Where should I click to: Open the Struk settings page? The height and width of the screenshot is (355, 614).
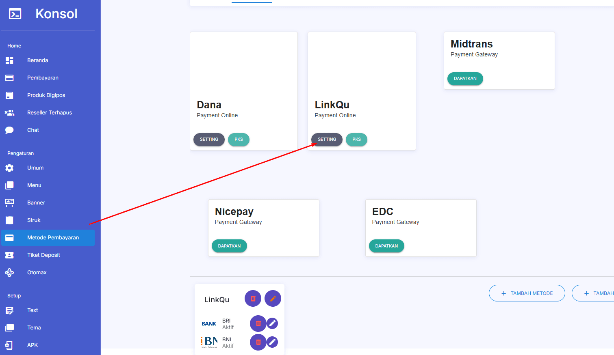(34, 220)
